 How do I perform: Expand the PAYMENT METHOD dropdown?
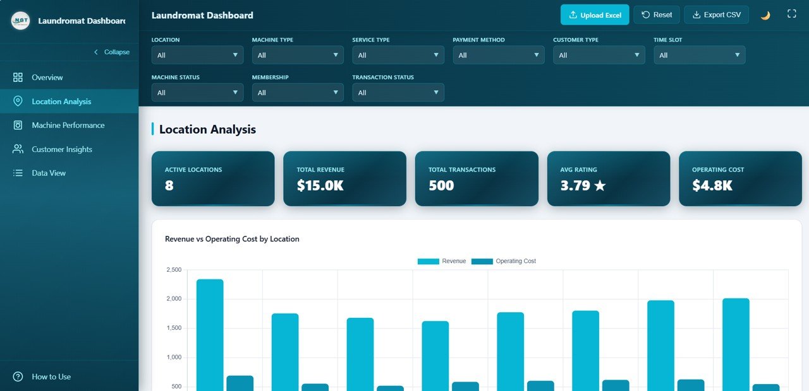(x=499, y=55)
